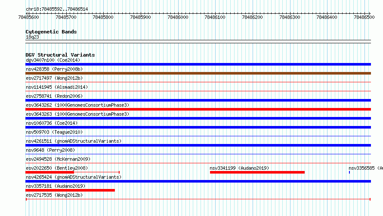Open variant esv2758741 (Redon2006) label
Image resolution: width=383 pixels, height=216 pixels.
coord(54,96)
